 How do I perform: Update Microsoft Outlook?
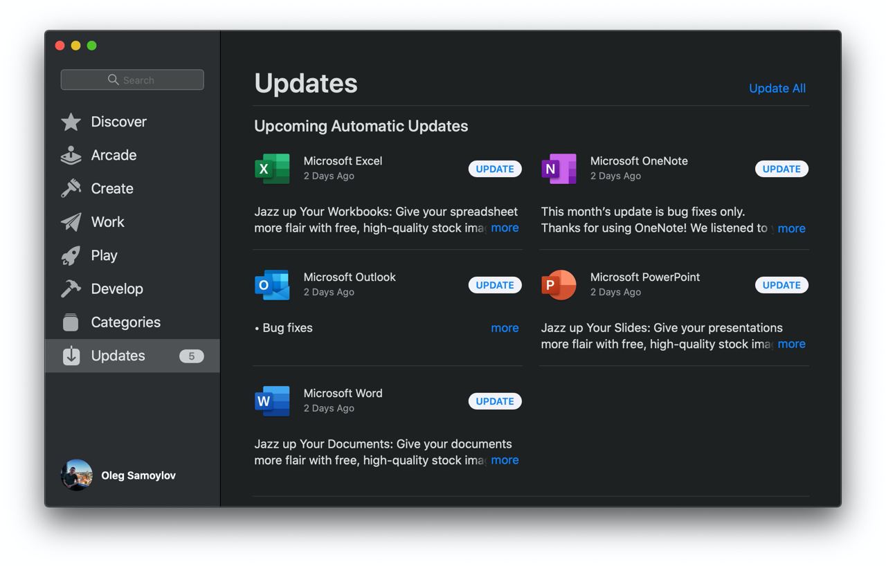click(x=495, y=285)
